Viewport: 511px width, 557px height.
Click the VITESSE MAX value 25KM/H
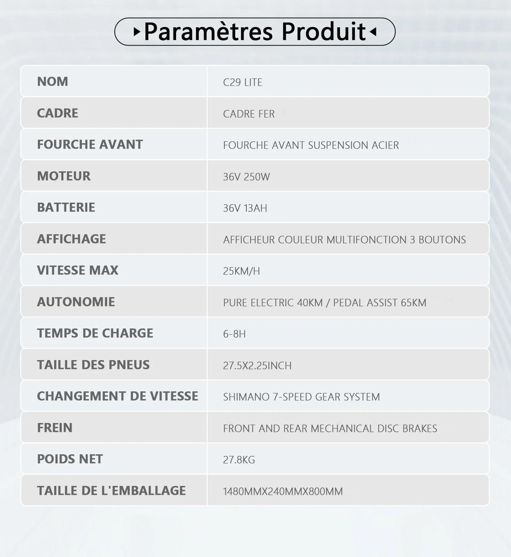tap(241, 271)
